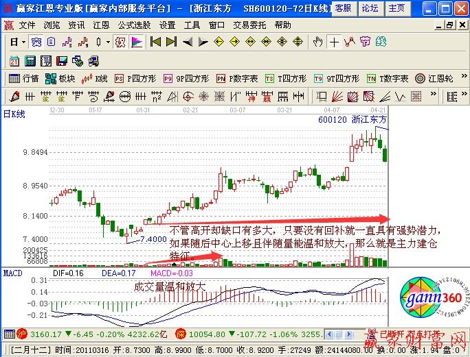
Task: Select the hand pan tool
Action: coord(317,42)
